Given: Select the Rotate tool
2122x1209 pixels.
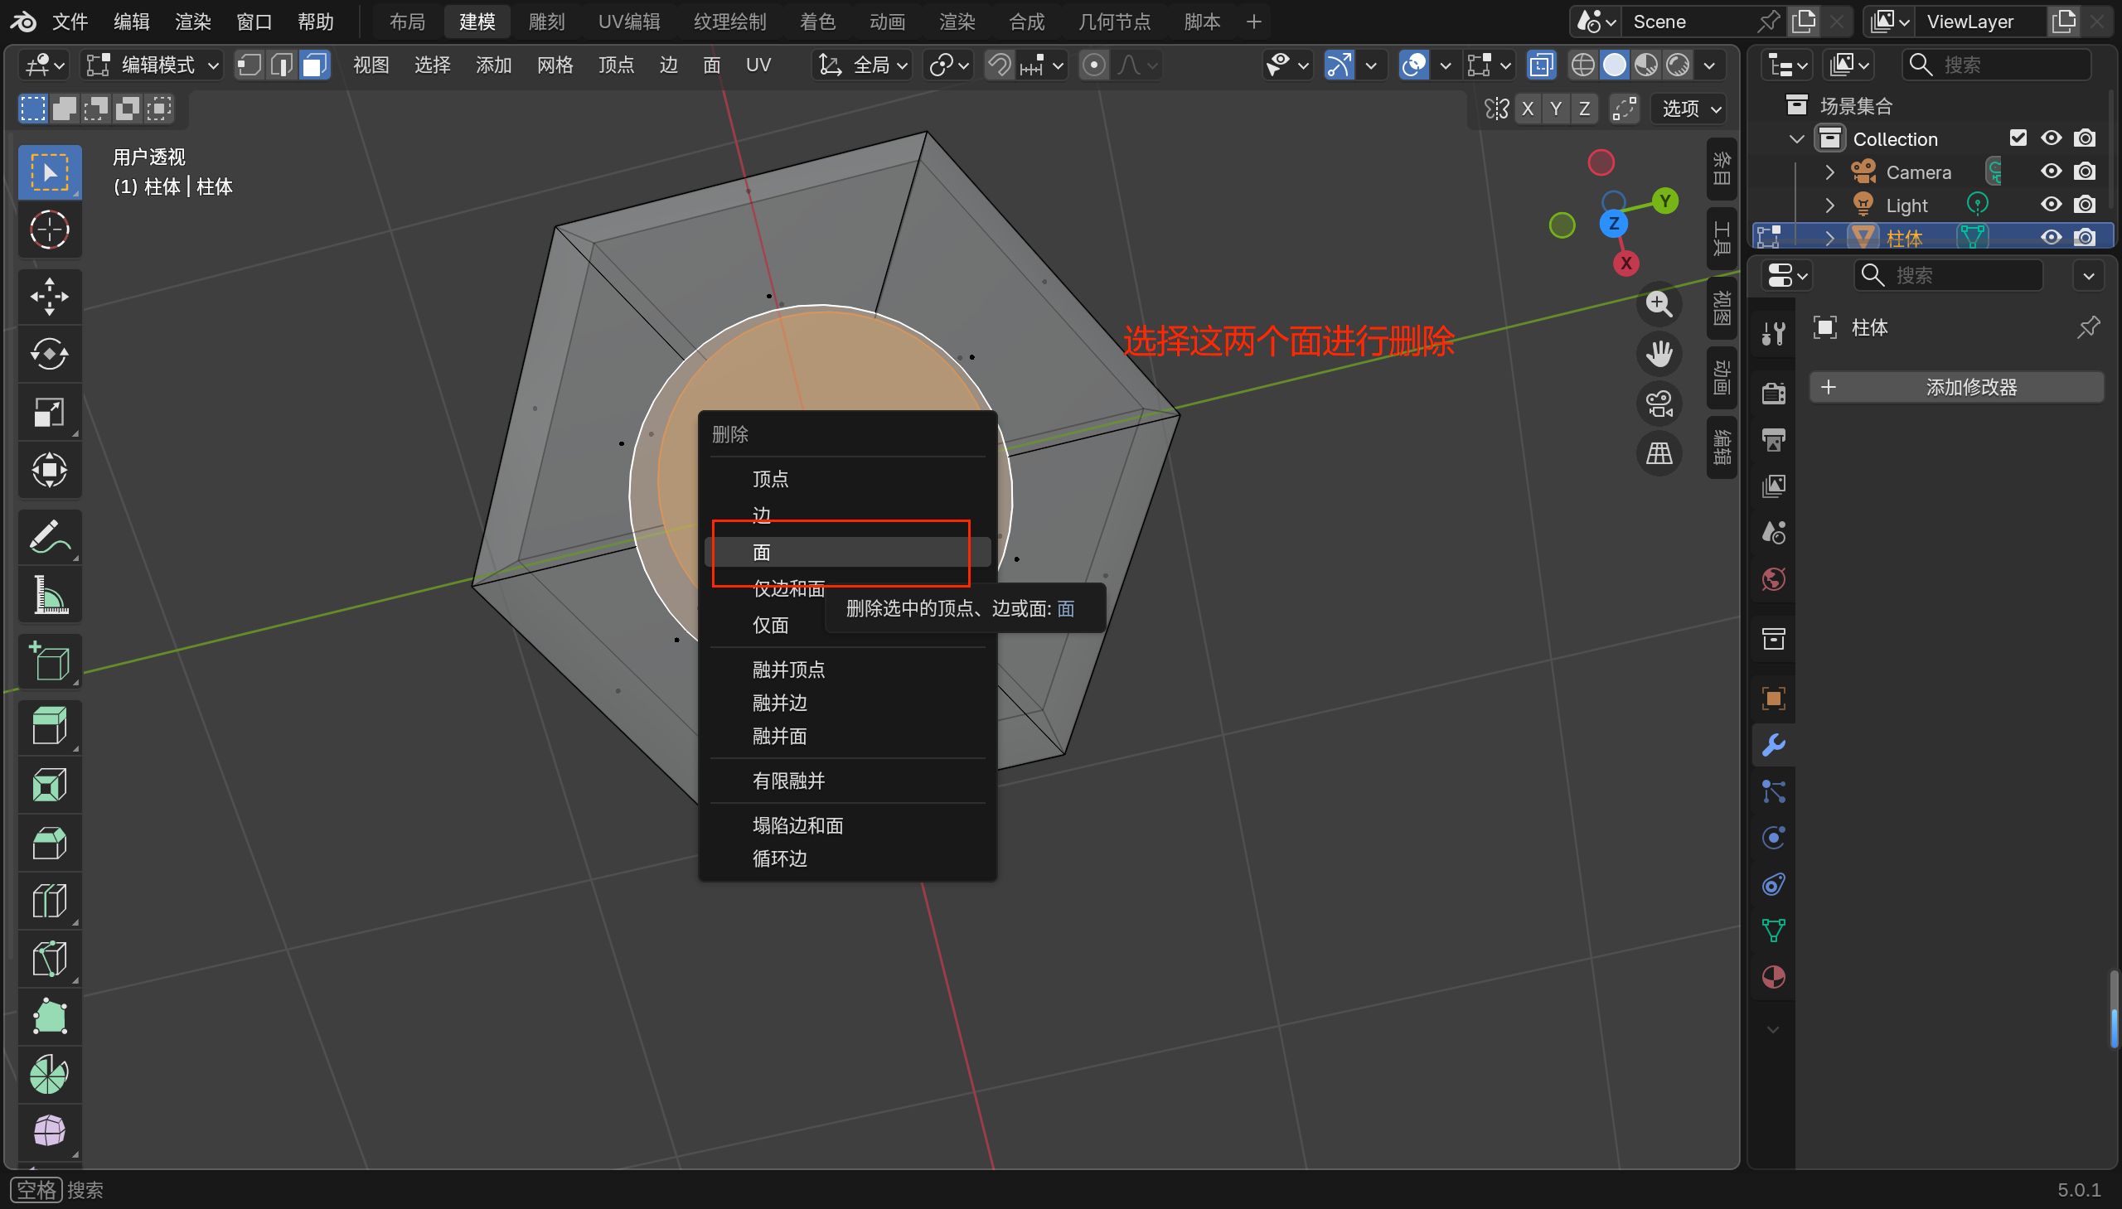Looking at the screenshot, I should tap(49, 355).
